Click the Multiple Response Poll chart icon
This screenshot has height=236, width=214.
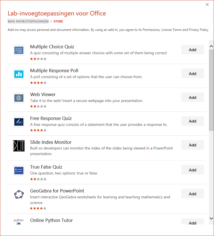coord(19,74)
